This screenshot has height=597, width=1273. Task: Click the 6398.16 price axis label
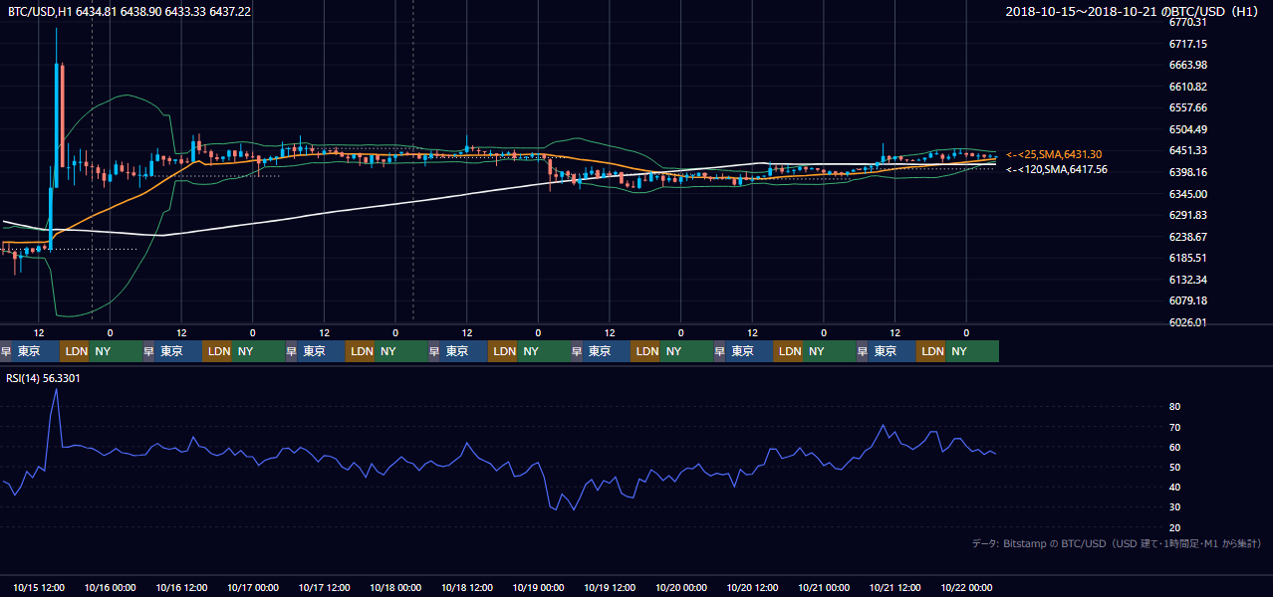click(1188, 172)
